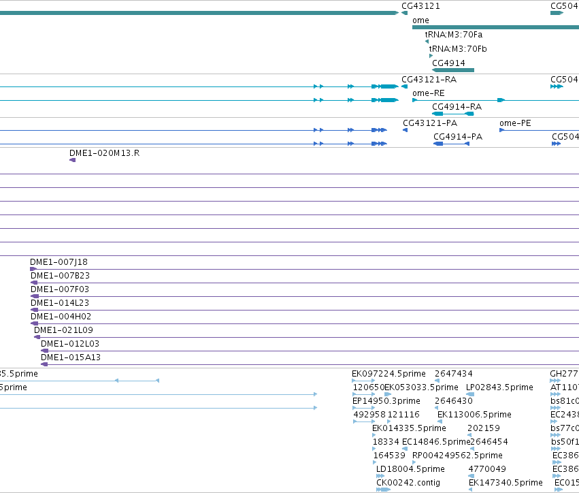Click the CG43121-PA arrow glyph
The width and height of the screenshot is (579, 493).
coord(405,130)
